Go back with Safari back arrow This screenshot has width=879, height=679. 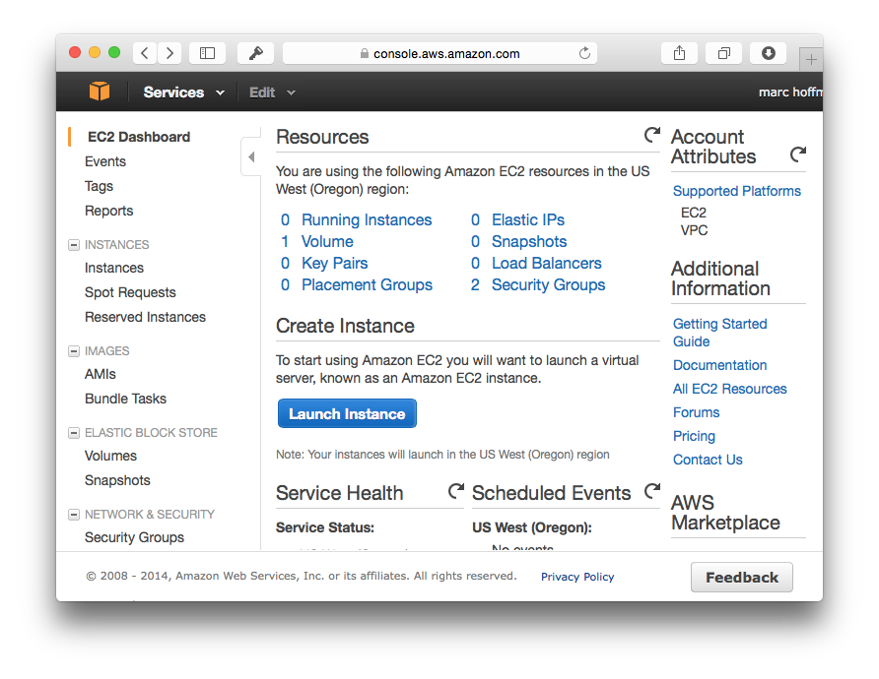(x=145, y=53)
